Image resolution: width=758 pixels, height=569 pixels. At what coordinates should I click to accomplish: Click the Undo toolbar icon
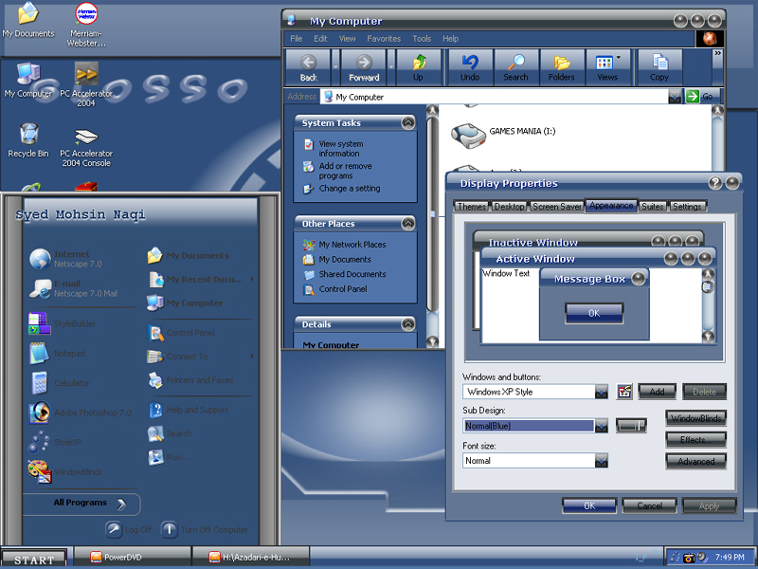point(470,67)
